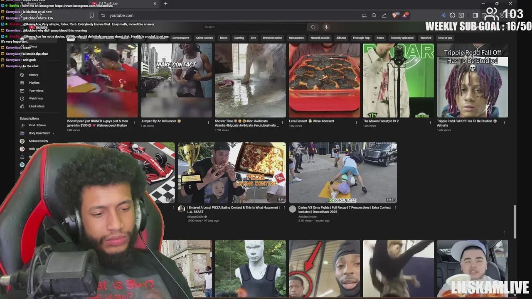Select the Live filter chip
532x299 pixels.
point(254,38)
